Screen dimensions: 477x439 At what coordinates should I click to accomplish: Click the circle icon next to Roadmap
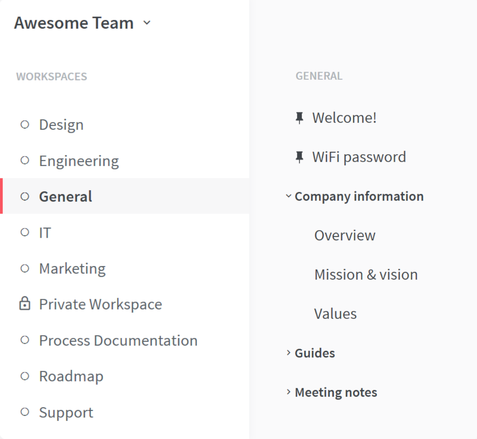25,376
